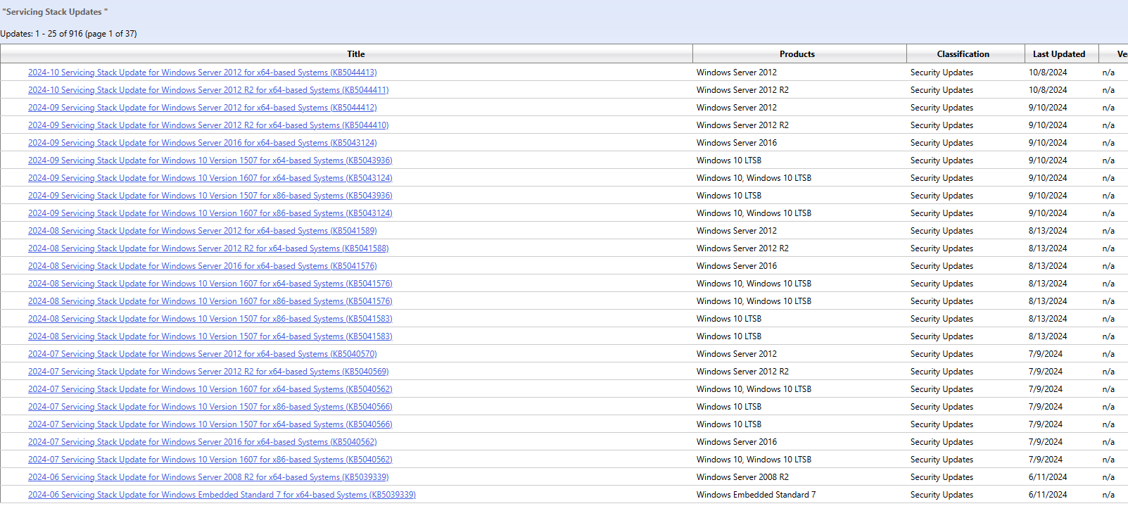Select 10/8/2024 date in KB5044413 row

point(1048,72)
